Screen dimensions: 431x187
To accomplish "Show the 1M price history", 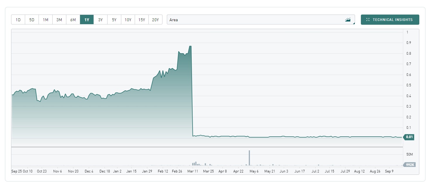I will [46, 20].
